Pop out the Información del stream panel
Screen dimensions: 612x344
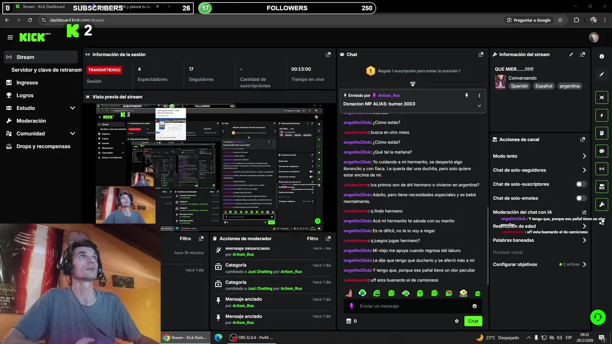pos(582,54)
